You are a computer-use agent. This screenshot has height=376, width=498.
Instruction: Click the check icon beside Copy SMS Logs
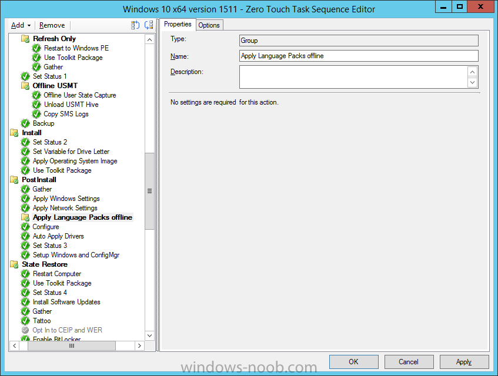36,114
